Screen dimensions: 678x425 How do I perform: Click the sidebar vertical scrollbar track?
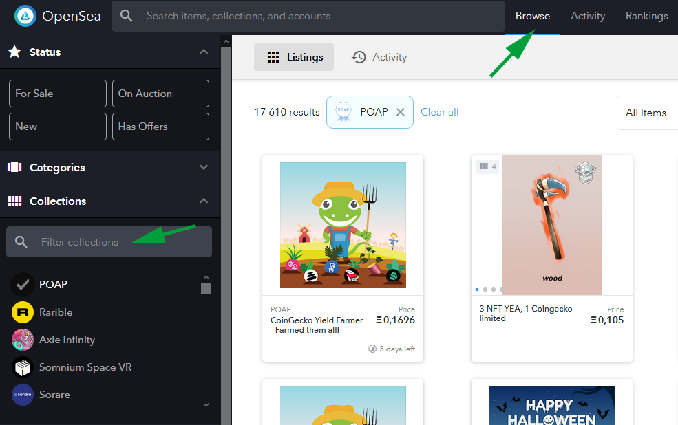pos(226,235)
